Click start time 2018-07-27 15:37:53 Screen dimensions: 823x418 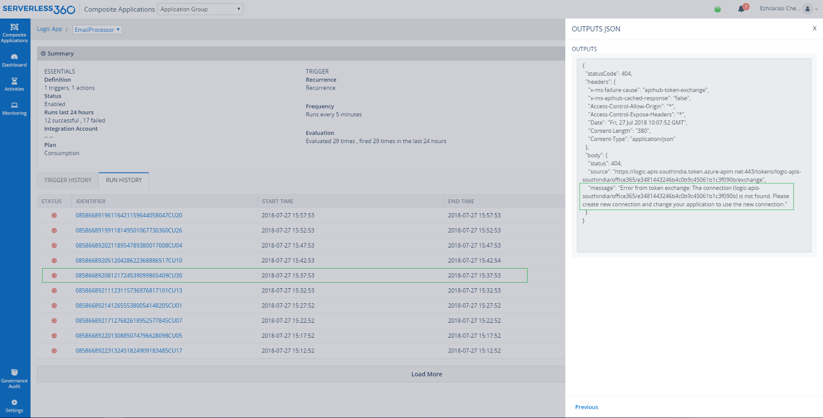[x=288, y=276]
